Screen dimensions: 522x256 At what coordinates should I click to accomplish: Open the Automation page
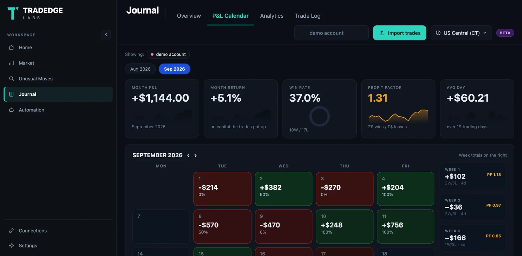(58, 110)
